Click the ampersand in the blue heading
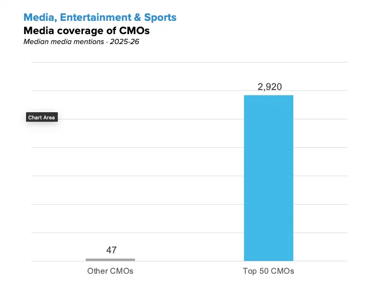 137,18
